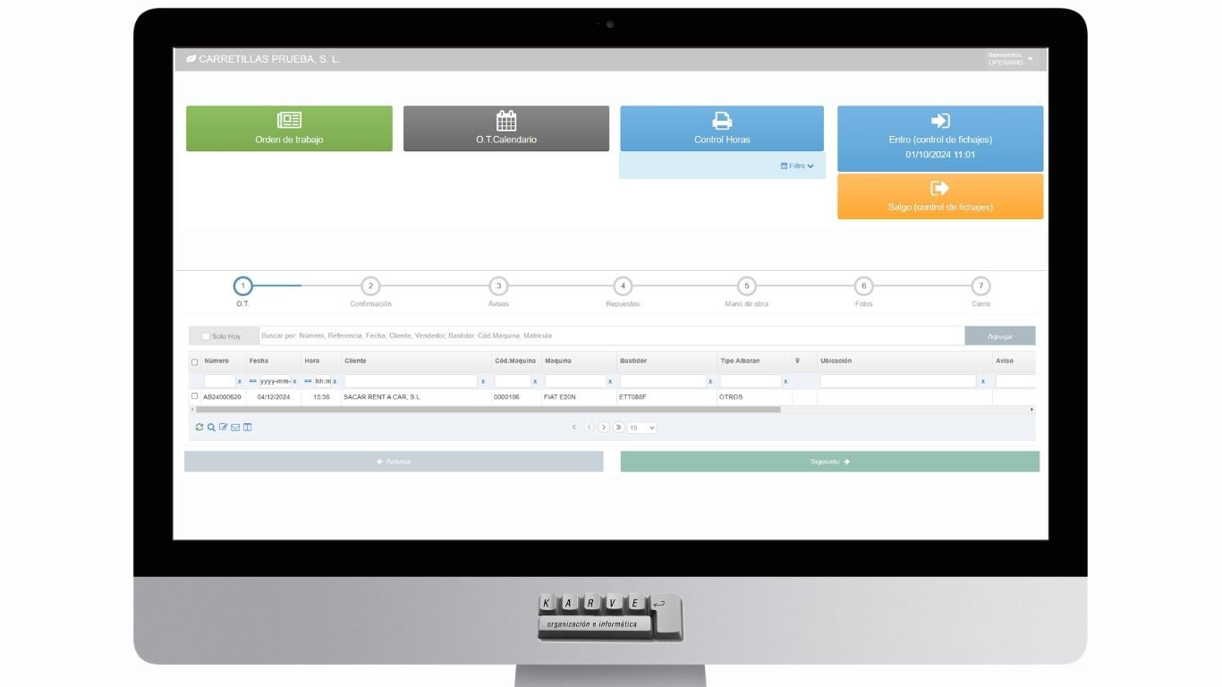Switch to step 4 Repuestos
Screen dimensions: 1222x687
(x=623, y=286)
